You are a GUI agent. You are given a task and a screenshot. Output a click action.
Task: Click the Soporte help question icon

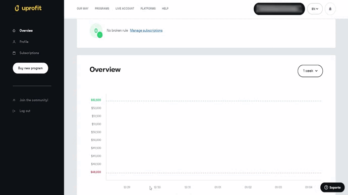[326, 187]
